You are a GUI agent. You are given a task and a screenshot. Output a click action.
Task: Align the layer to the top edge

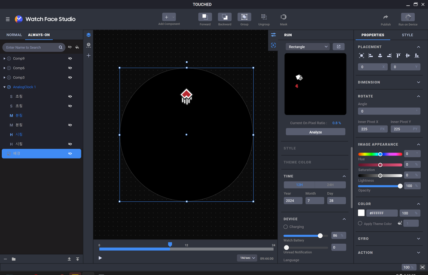398,56
